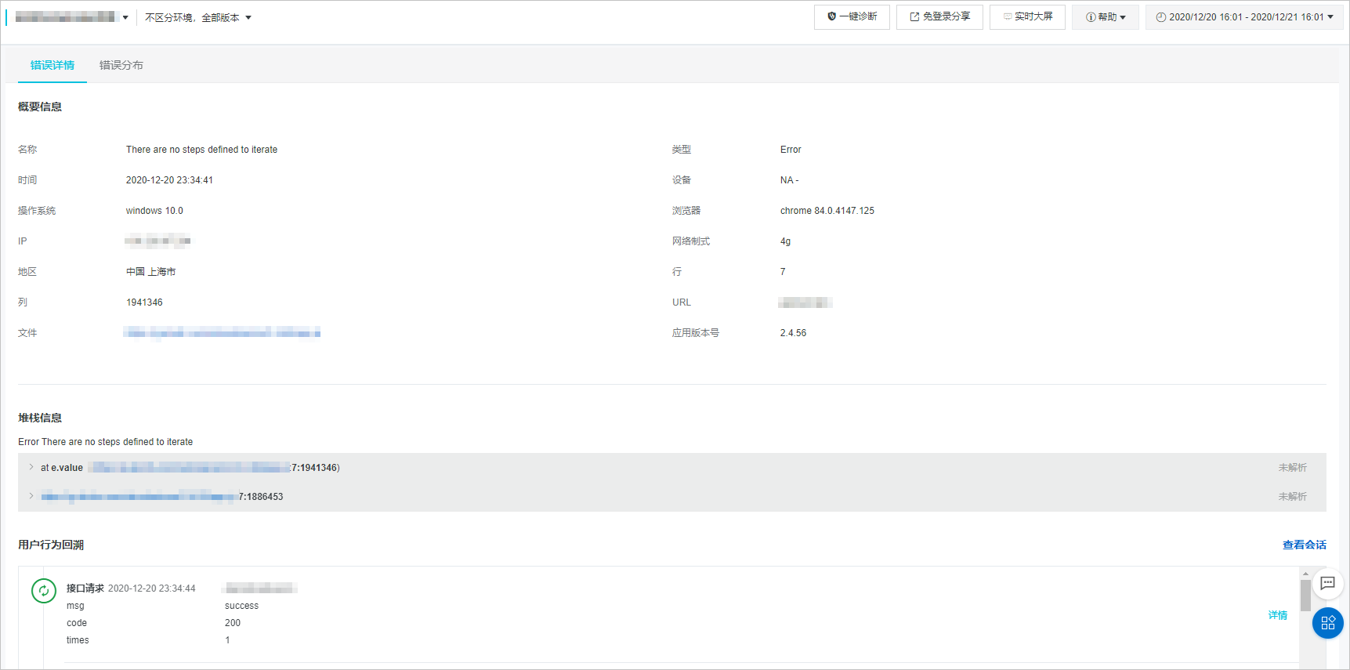Image resolution: width=1350 pixels, height=670 pixels.
Task: Click the 操作系统 value windows 10.0
Action: point(154,211)
